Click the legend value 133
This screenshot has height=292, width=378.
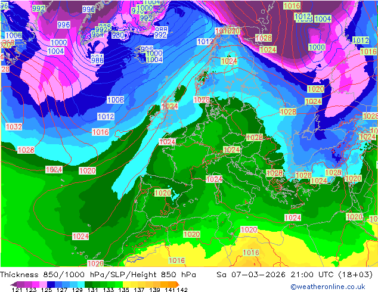[x=109, y=290]
